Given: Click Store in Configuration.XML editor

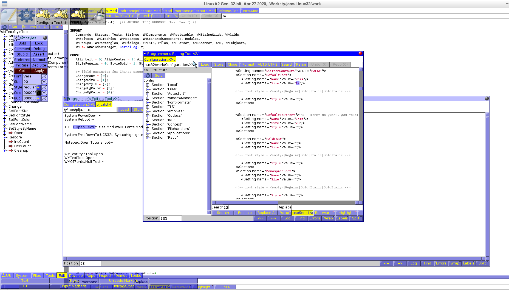Looking at the screenshot, I should pos(219,65).
